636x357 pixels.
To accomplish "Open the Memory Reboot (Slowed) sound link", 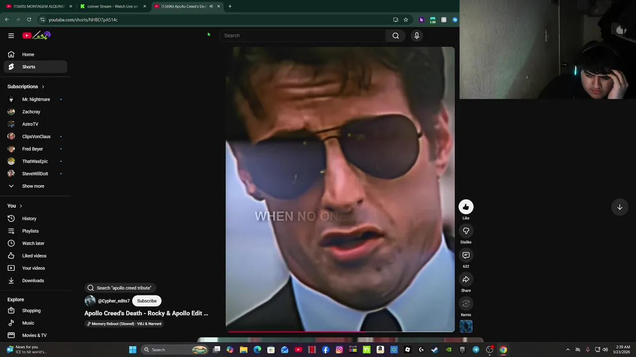I will [x=124, y=324].
